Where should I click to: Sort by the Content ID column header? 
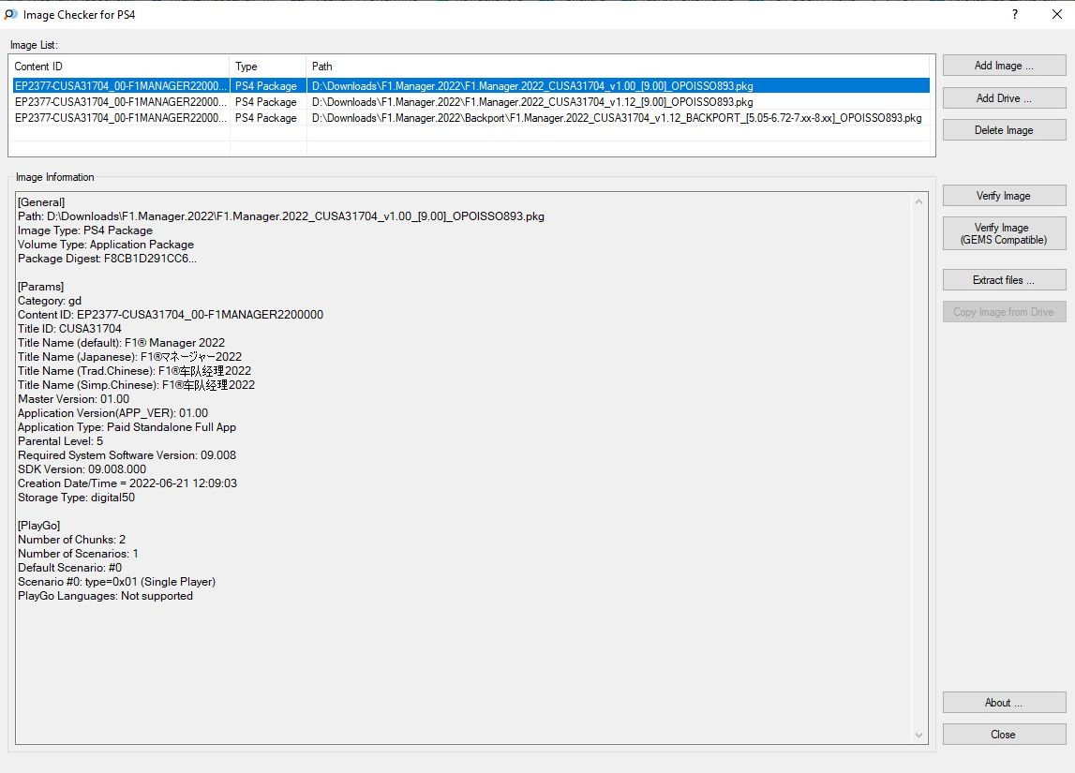(119, 67)
